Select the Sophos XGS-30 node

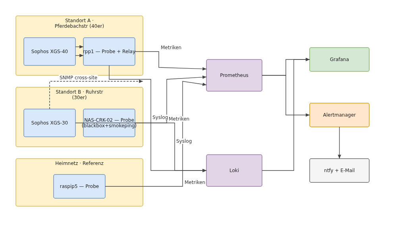(50, 123)
